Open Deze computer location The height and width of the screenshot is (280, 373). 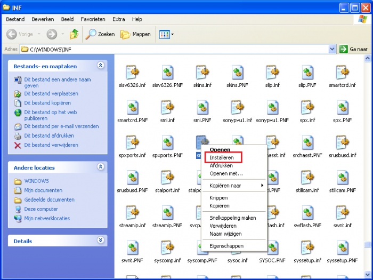41,209
